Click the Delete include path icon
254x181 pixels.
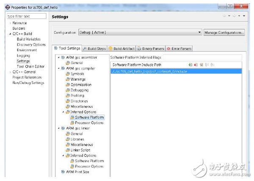196,65
